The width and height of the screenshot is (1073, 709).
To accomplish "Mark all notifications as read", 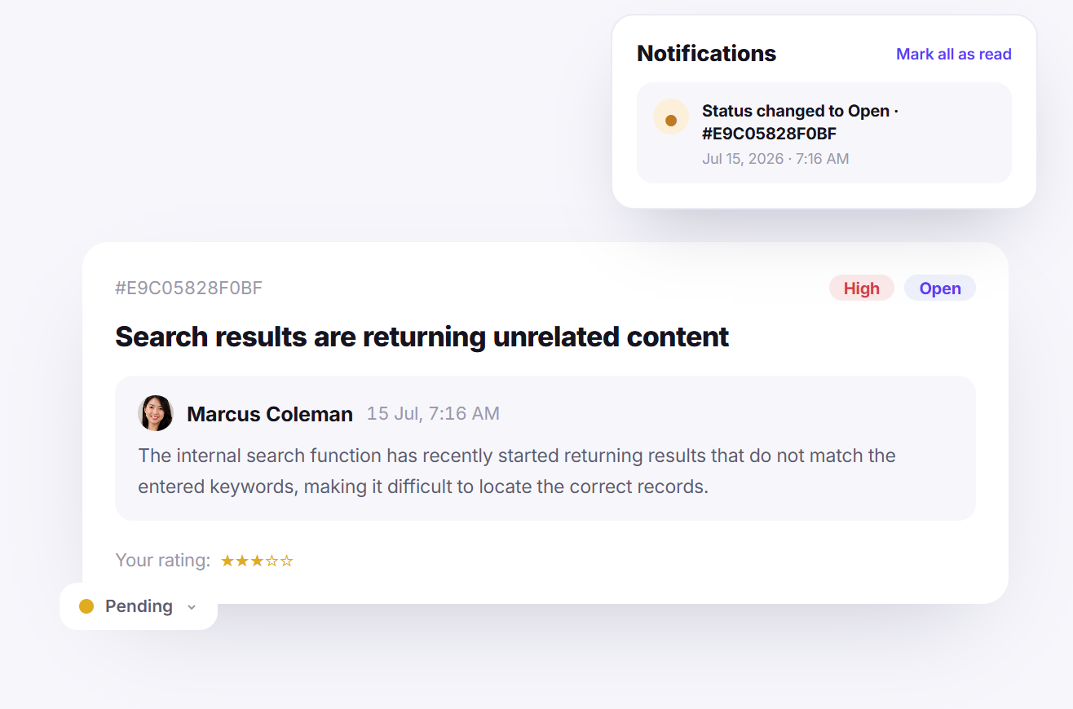I will point(954,54).
